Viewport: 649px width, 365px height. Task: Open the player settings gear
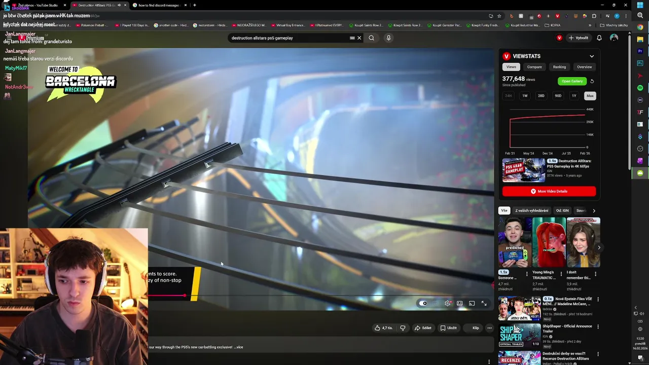(x=447, y=303)
